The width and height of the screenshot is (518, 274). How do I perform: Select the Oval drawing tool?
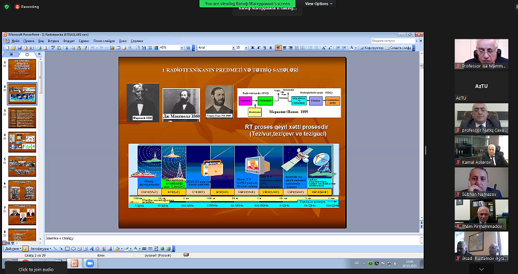73,249
